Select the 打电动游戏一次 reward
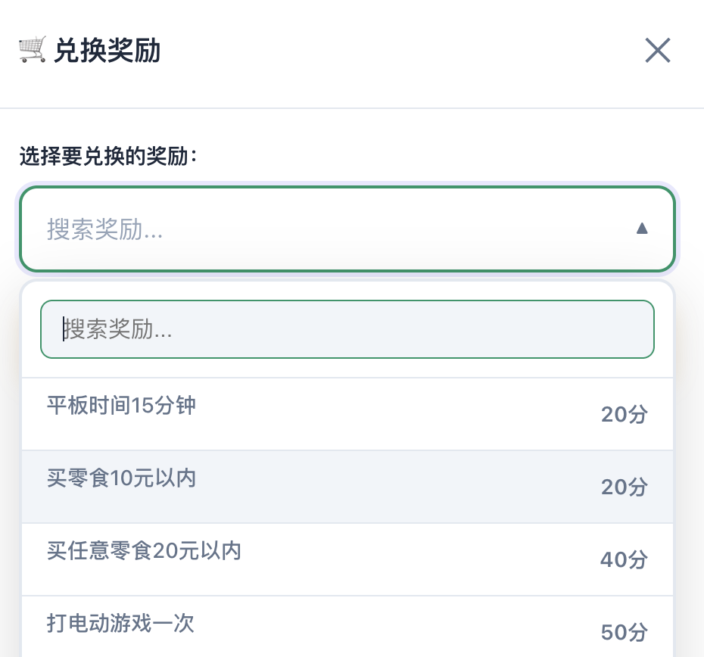This screenshot has width=704, height=657. tap(121, 624)
